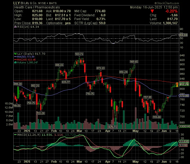
Task: Click the Prev Close value 819.36
Action: click(x=37, y=23)
